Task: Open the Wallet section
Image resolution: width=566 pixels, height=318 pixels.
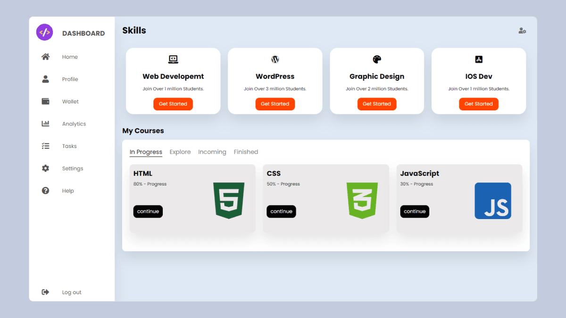Action: click(x=45, y=101)
